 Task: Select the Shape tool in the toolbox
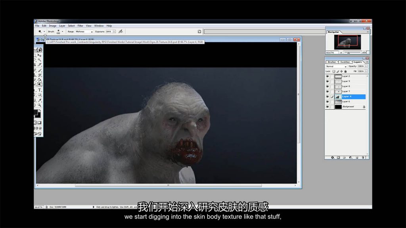[x=40, y=95]
